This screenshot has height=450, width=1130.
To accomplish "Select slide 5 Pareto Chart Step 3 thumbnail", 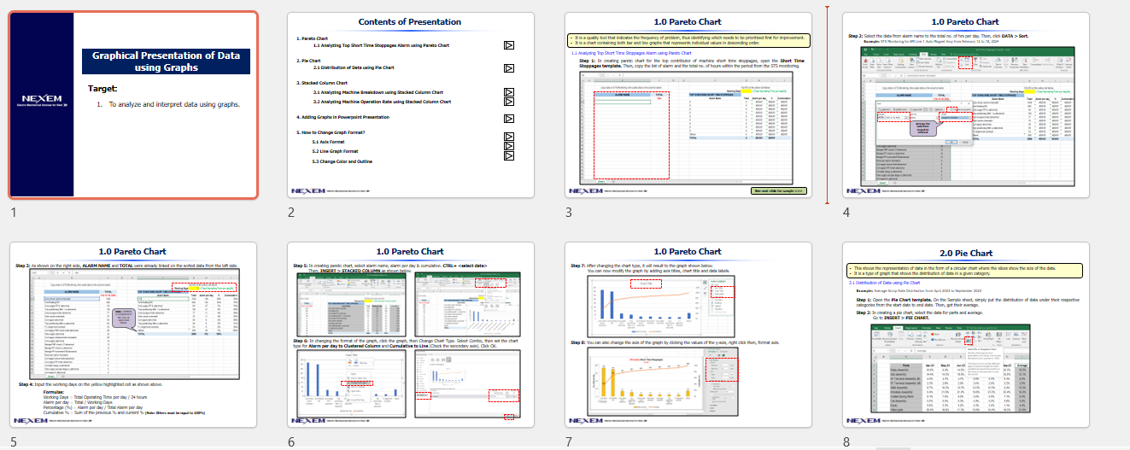I will [x=133, y=336].
